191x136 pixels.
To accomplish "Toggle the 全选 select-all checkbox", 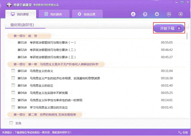I will point(11,123).
